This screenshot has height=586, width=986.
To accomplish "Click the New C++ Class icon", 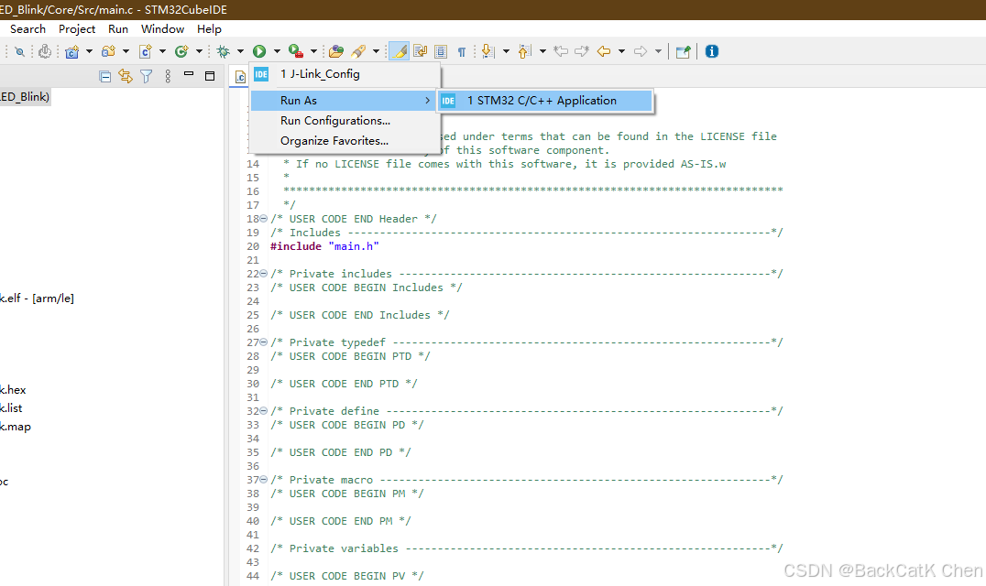I will point(181,51).
